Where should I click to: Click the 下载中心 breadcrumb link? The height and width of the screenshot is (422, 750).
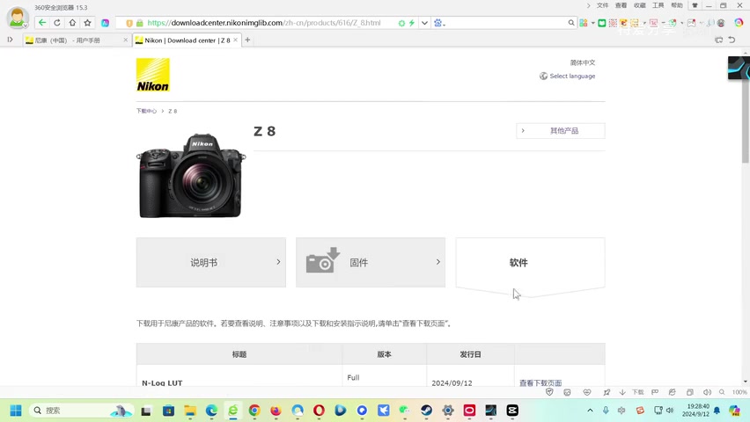click(146, 111)
